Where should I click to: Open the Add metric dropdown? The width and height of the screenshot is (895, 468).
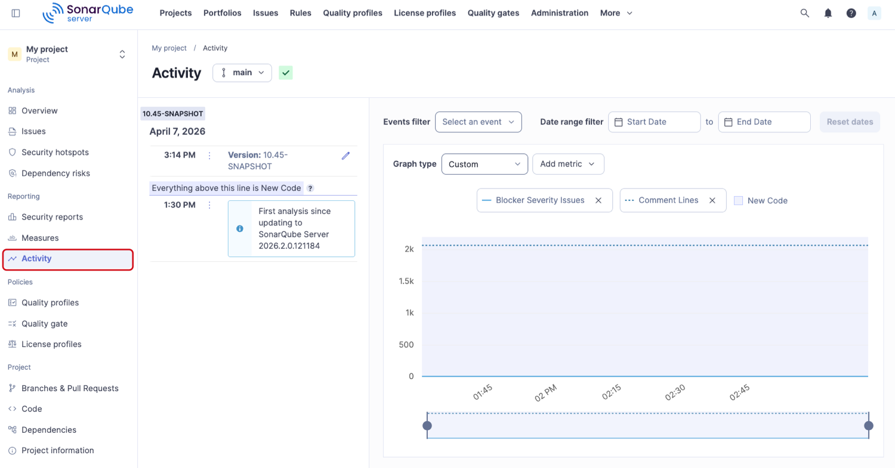[568, 164]
